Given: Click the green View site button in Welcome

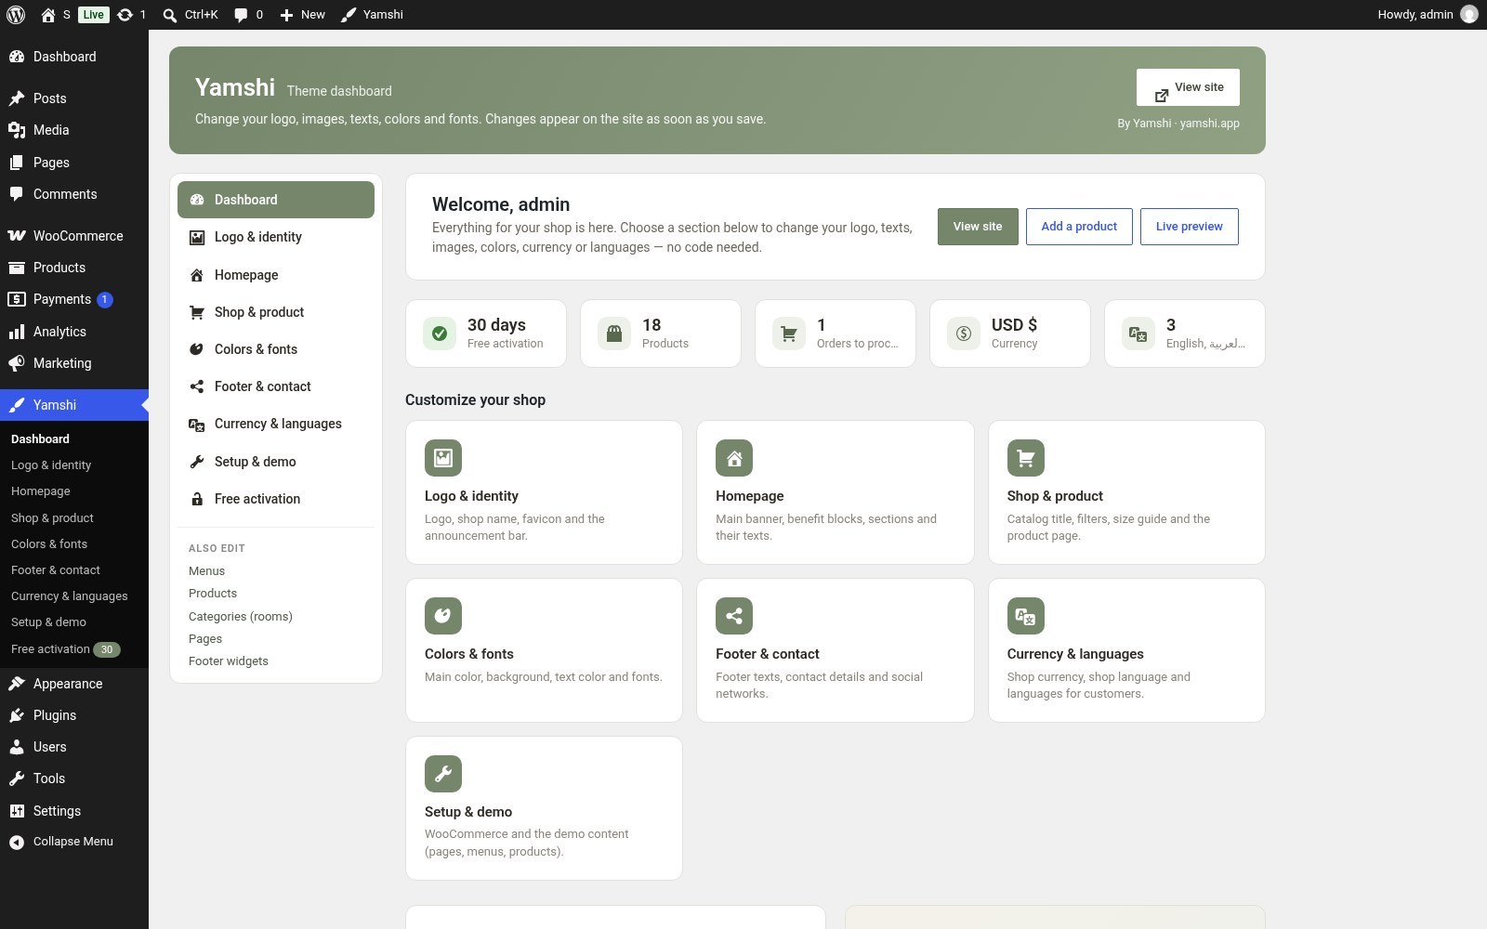Looking at the screenshot, I should [978, 227].
